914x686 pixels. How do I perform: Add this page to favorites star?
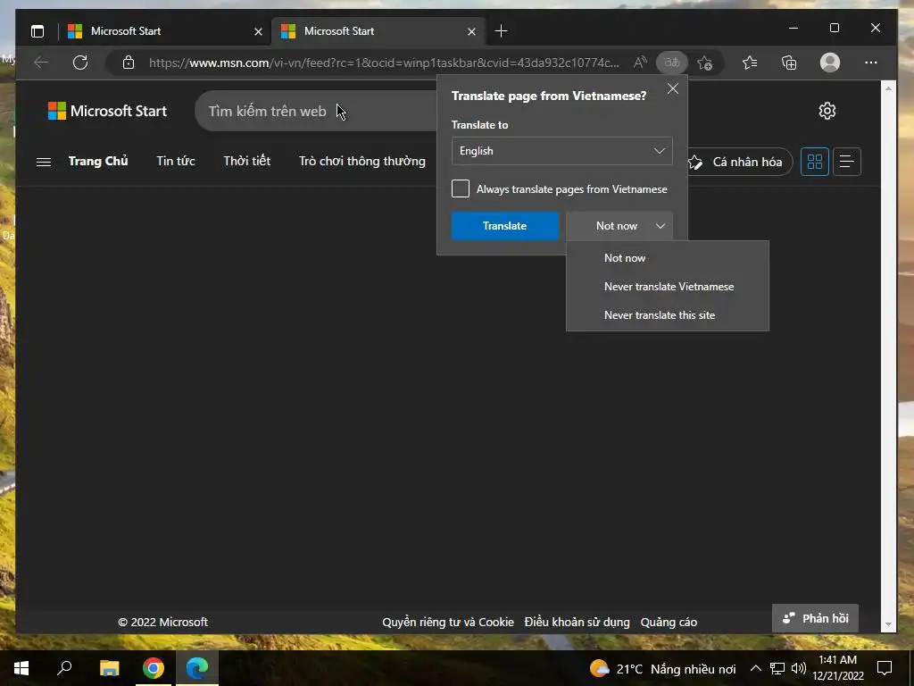click(x=705, y=63)
